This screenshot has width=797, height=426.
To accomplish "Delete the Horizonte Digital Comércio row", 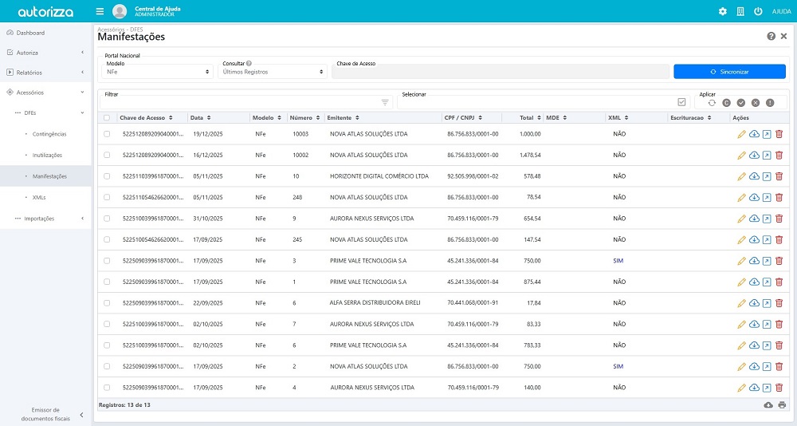I will [x=779, y=176].
